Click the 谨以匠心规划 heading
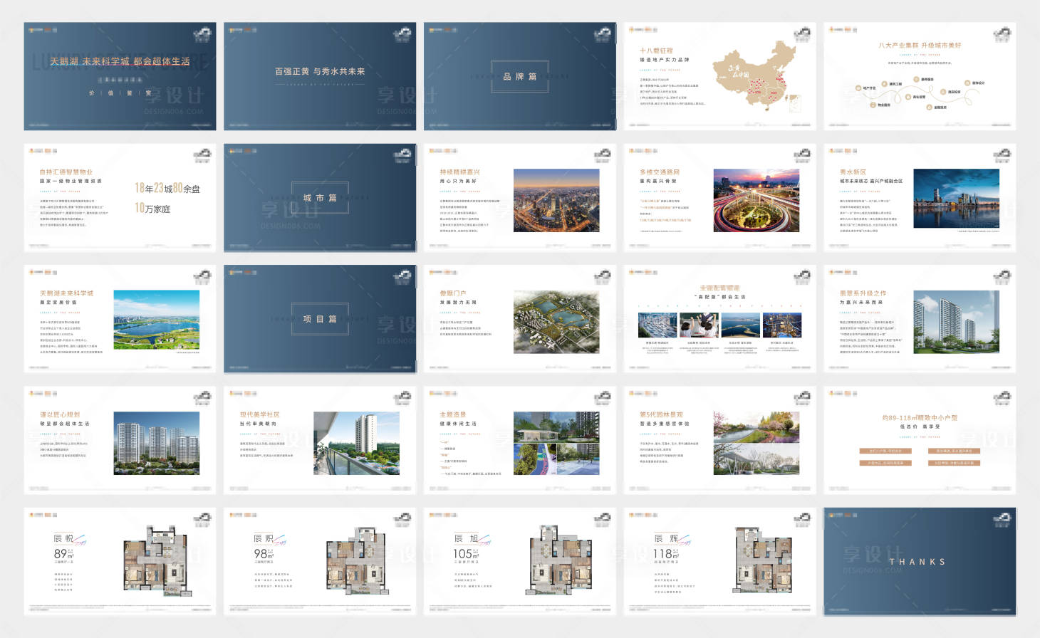This screenshot has height=638, width=1040. (59, 414)
